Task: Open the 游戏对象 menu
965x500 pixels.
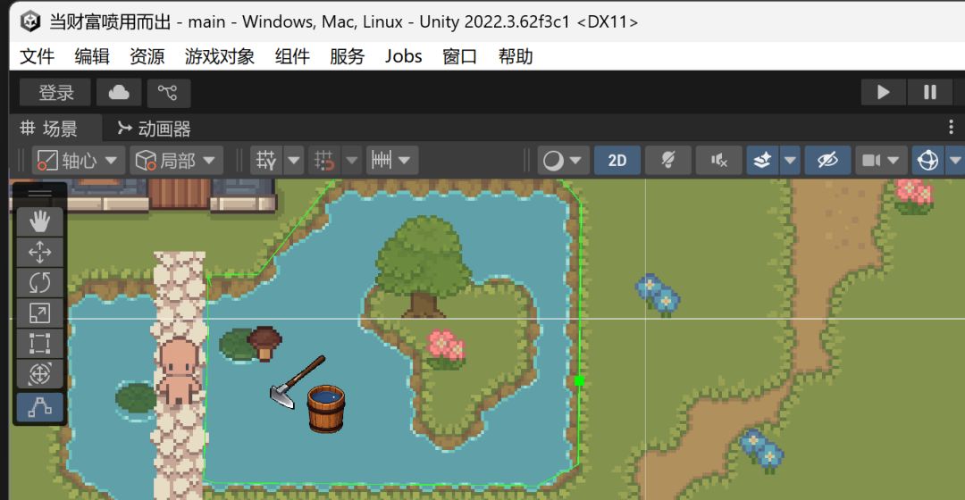Action: point(220,56)
